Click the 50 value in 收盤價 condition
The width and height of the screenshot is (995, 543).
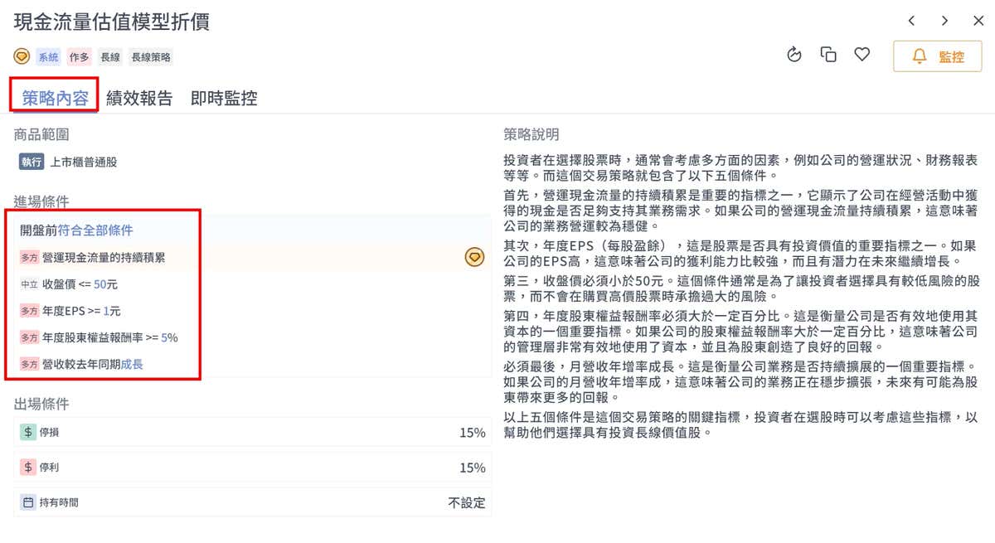coord(100,284)
